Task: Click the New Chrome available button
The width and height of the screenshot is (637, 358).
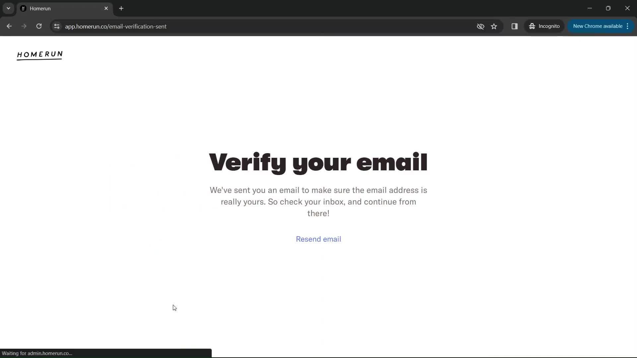Action: tap(600, 26)
